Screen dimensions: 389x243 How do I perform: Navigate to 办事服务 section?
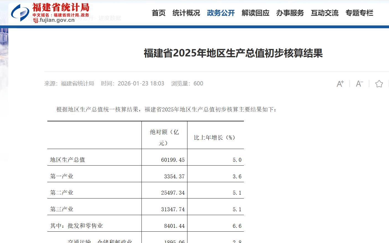[x=290, y=13]
